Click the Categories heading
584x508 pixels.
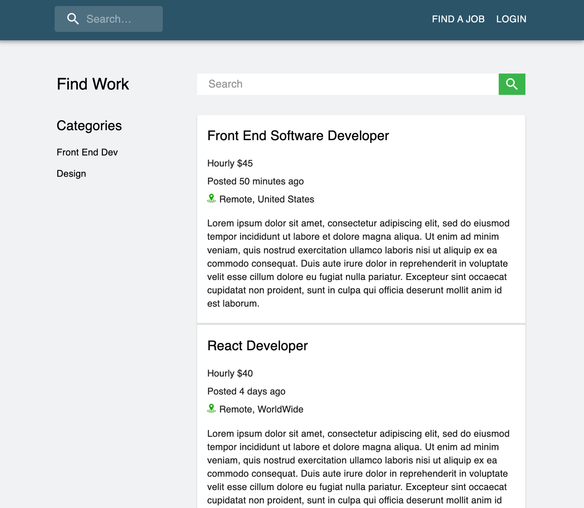pos(89,126)
